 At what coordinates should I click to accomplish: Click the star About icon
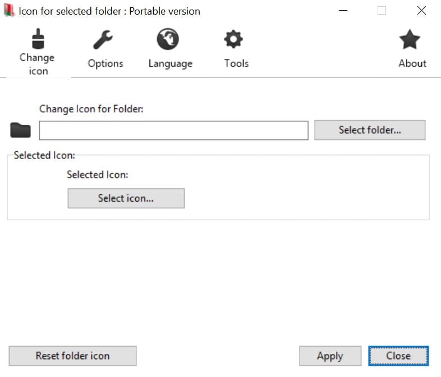pyautogui.click(x=410, y=39)
